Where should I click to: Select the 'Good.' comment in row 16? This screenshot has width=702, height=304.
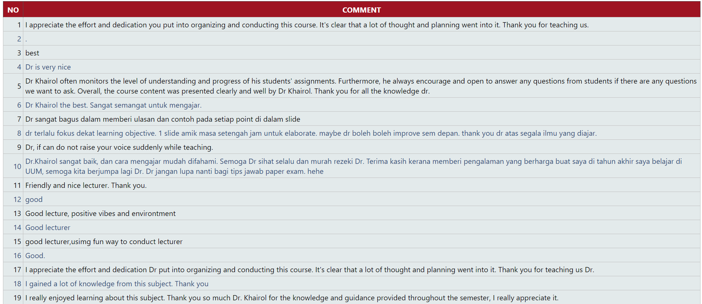pyautogui.click(x=35, y=256)
